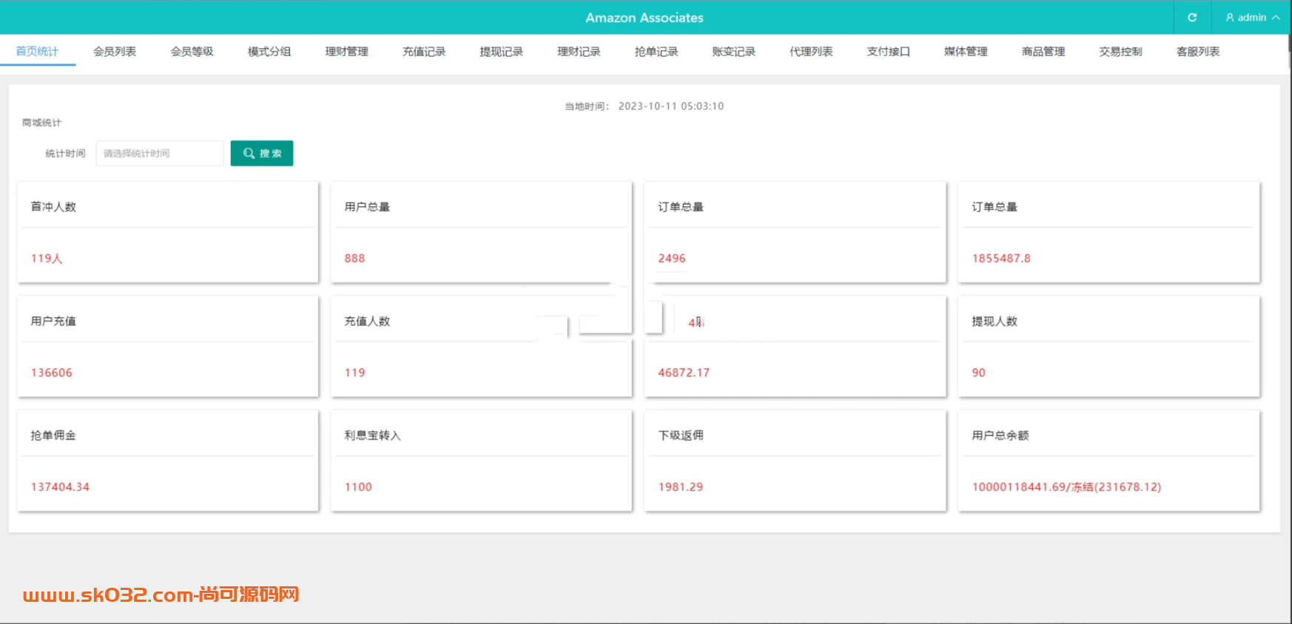Click the 首冲人数 card title
The width and height of the screenshot is (1292, 624).
[x=53, y=206]
